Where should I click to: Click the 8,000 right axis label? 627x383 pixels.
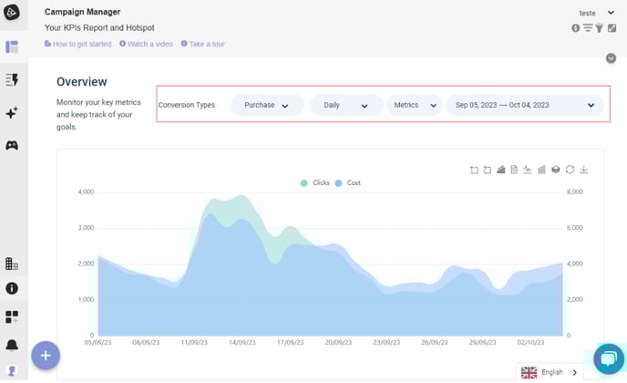[x=575, y=192]
